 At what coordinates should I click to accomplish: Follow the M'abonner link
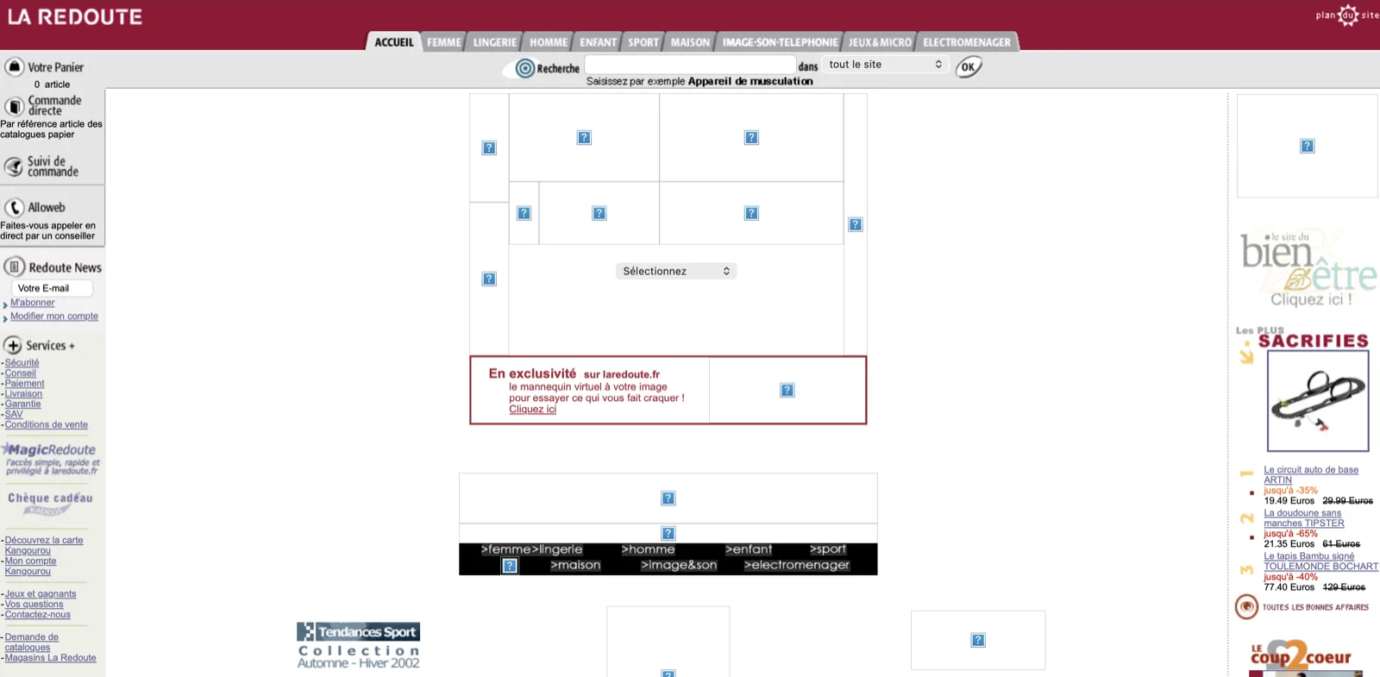coord(32,303)
